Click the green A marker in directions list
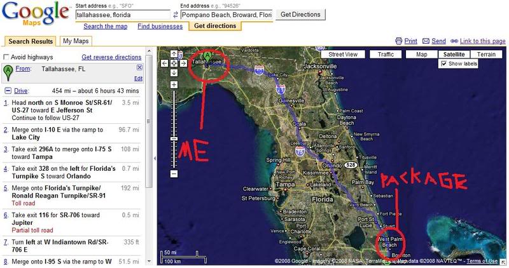Screen dimensions: 509x268 coord(8,72)
